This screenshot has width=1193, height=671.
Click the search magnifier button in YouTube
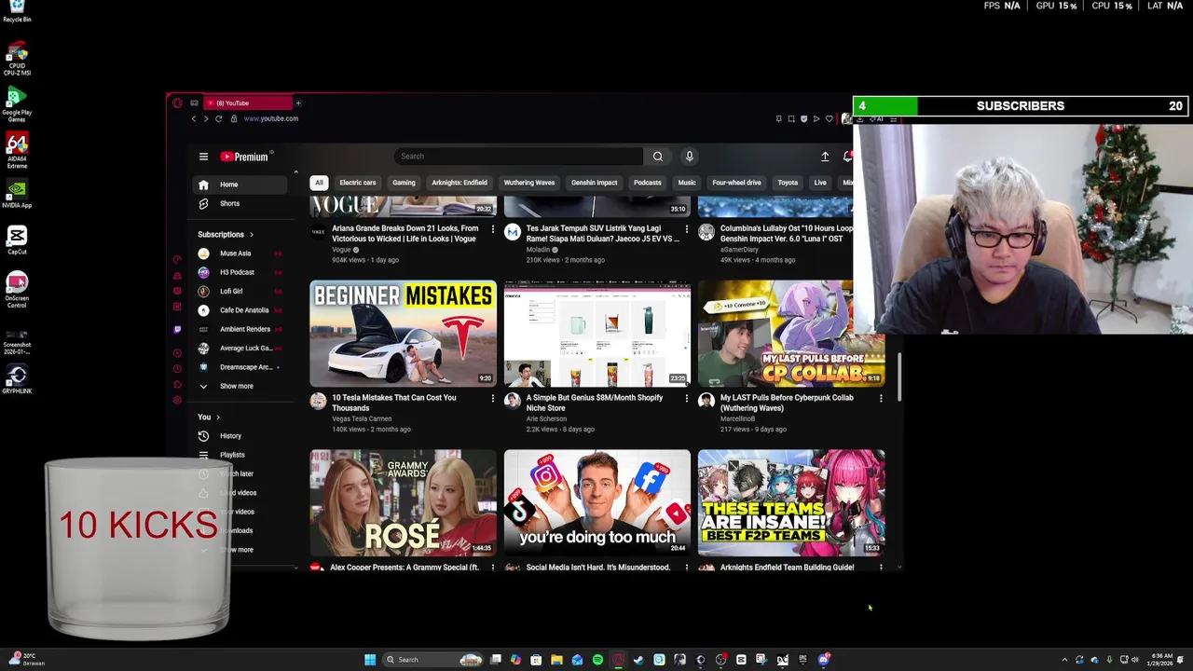tap(658, 157)
